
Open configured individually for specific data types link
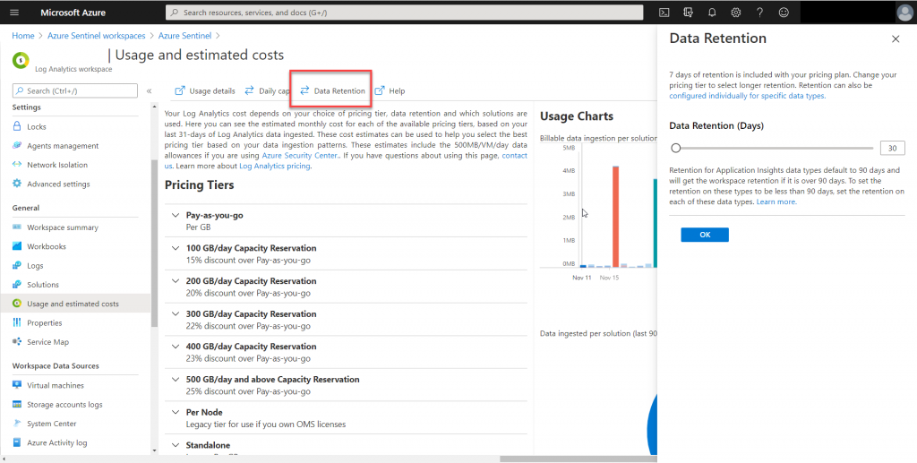coord(748,96)
